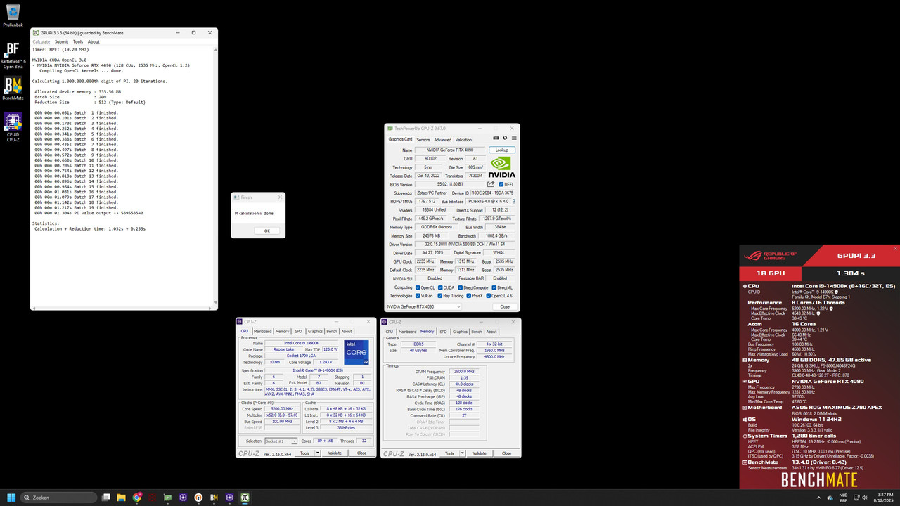Toggle the OpenCL computing checkbox

point(418,287)
